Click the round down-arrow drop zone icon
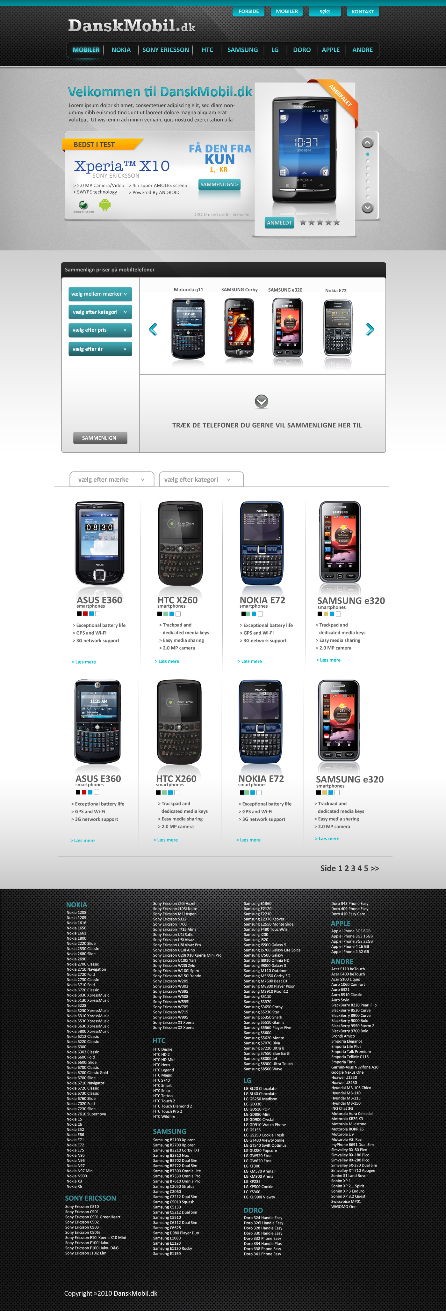This screenshot has height=1311, width=446. click(x=262, y=402)
